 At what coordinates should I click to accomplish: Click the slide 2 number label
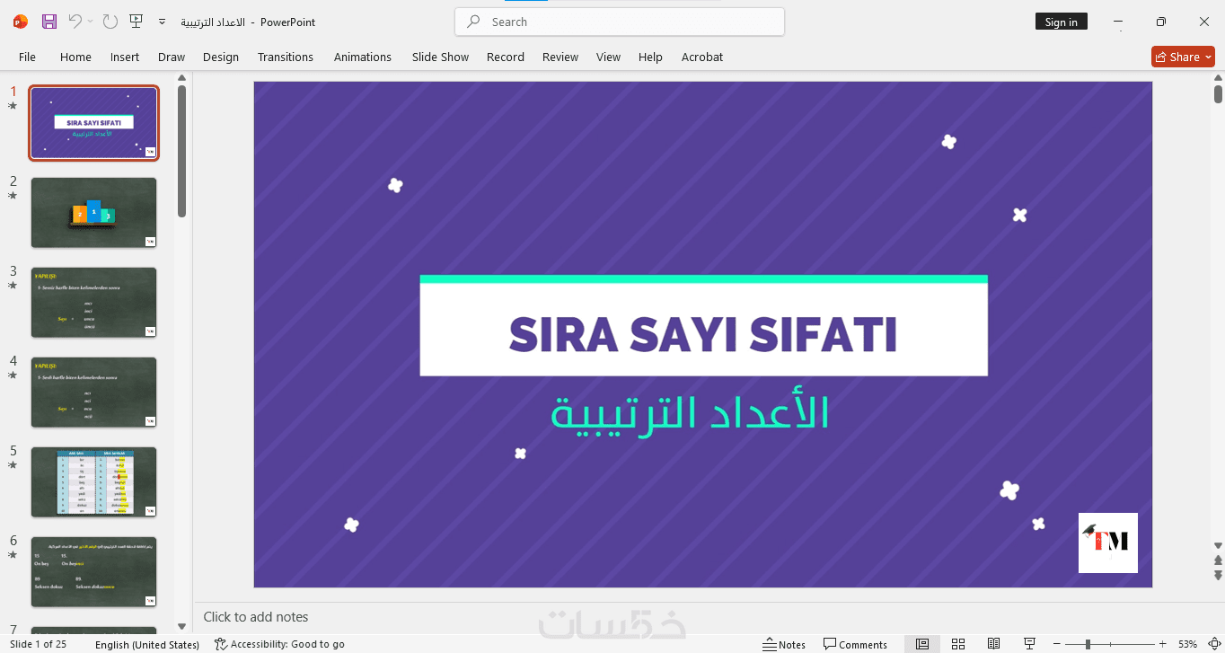13,181
